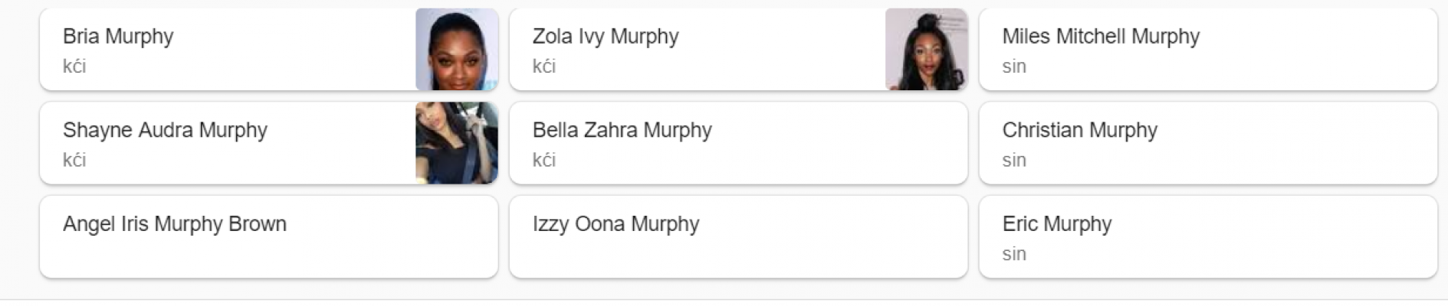Viewport: 1448px width, 306px height.
Task: Click the "sin" label under Eric Murphy
Action: coord(1014,254)
